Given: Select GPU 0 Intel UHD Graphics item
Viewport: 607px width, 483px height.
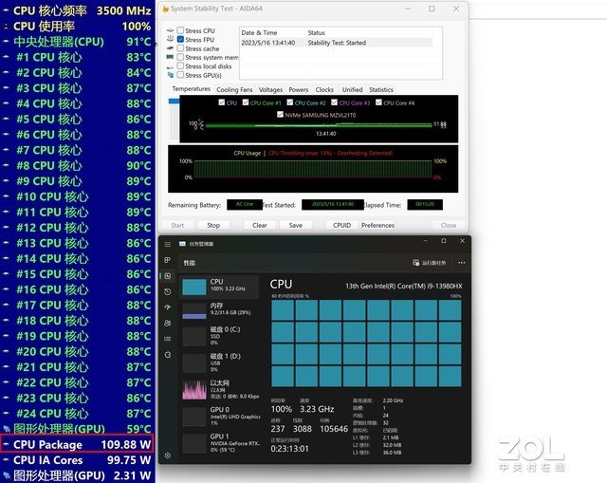Looking at the screenshot, I should coord(219,416).
